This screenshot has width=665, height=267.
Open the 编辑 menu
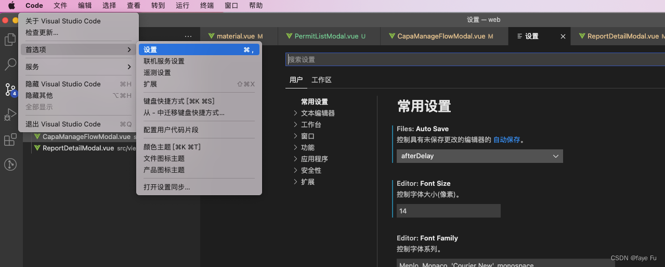[85, 6]
